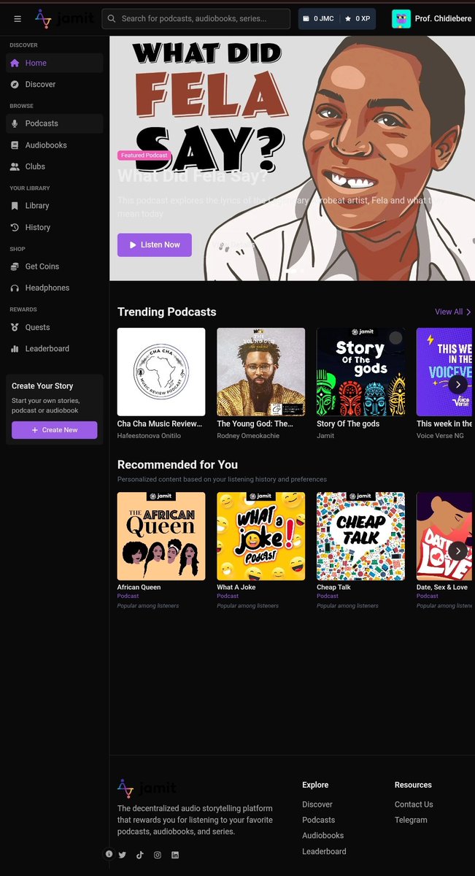Open African Queen podcast cover

(x=161, y=536)
